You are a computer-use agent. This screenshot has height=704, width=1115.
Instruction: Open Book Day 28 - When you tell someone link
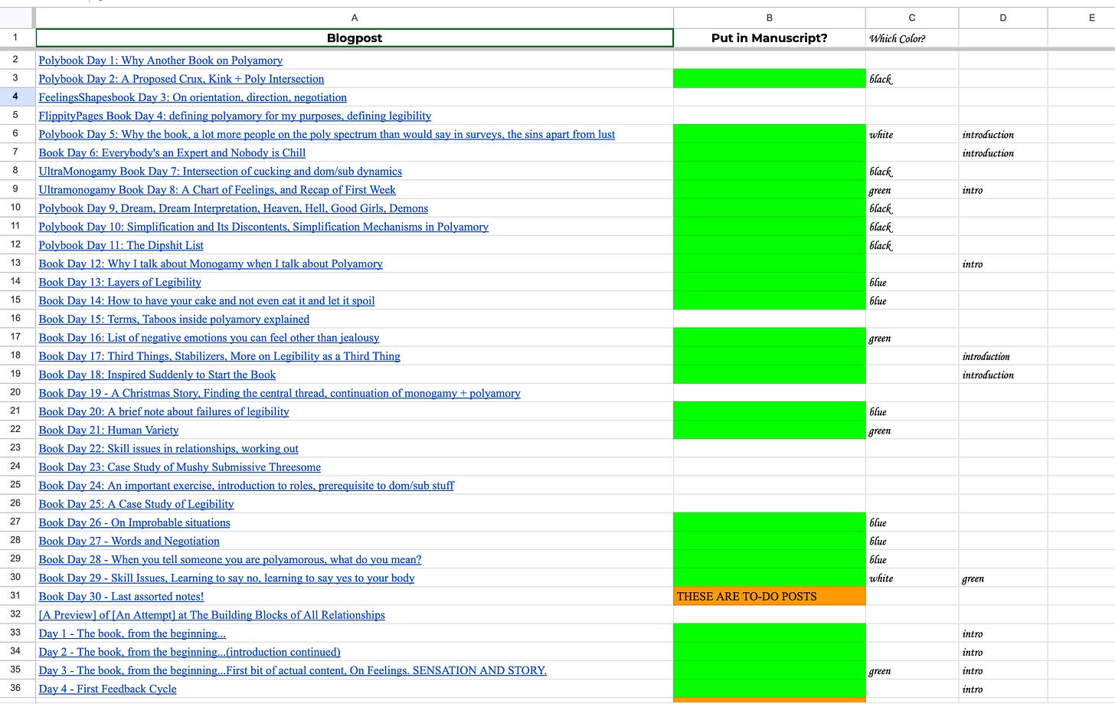pos(230,559)
